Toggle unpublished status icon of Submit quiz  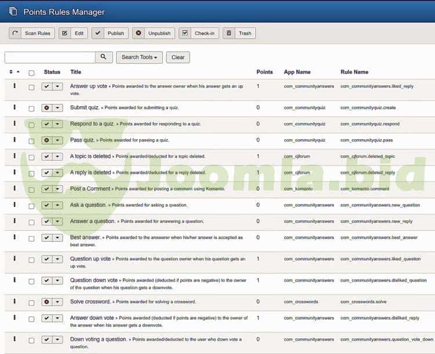tap(46, 108)
